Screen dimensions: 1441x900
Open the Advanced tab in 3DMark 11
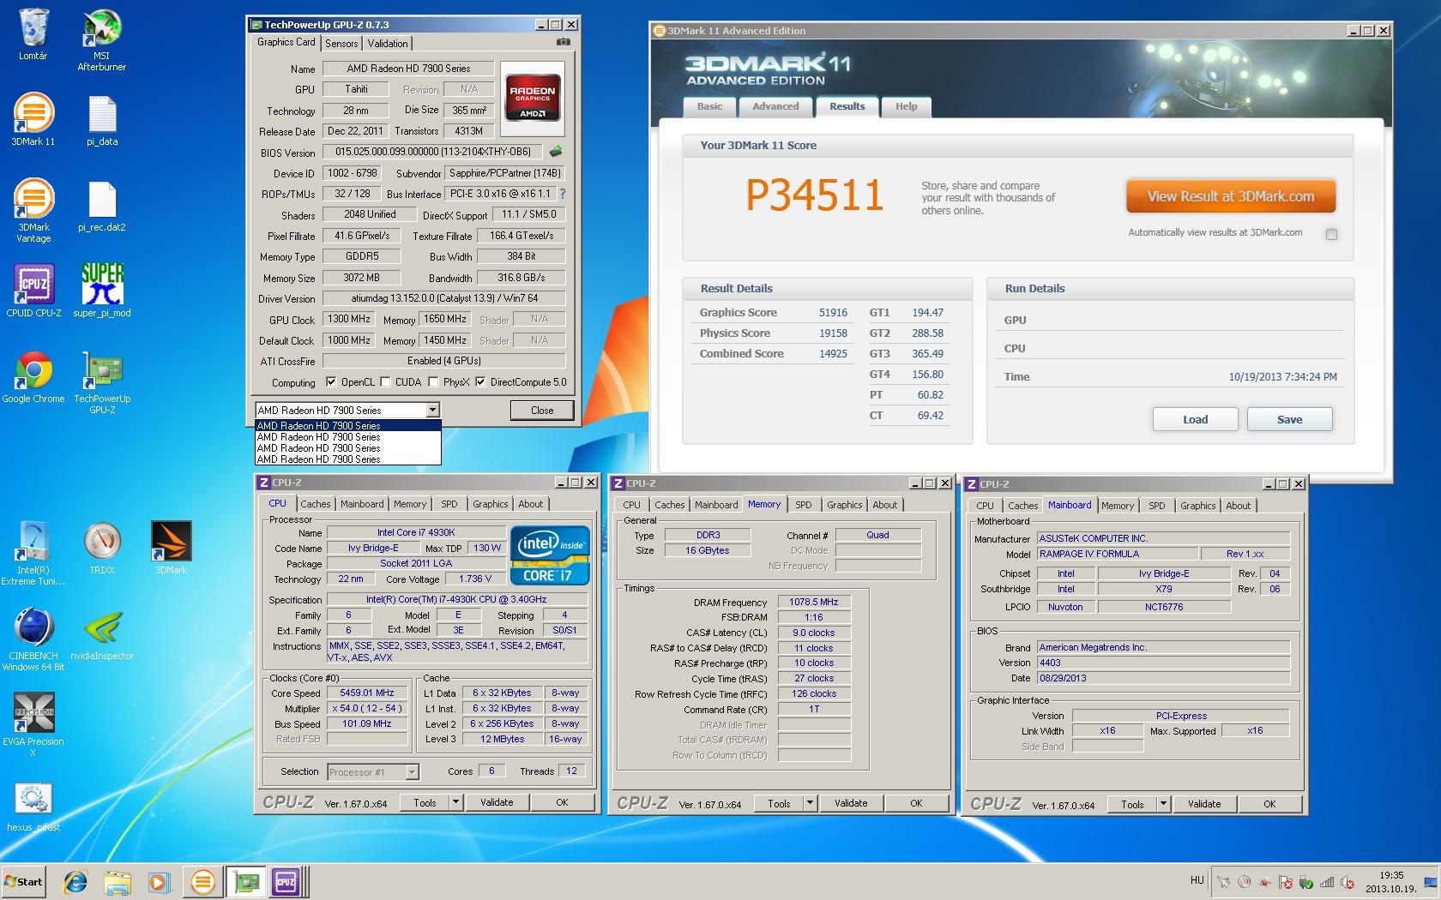(775, 106)
